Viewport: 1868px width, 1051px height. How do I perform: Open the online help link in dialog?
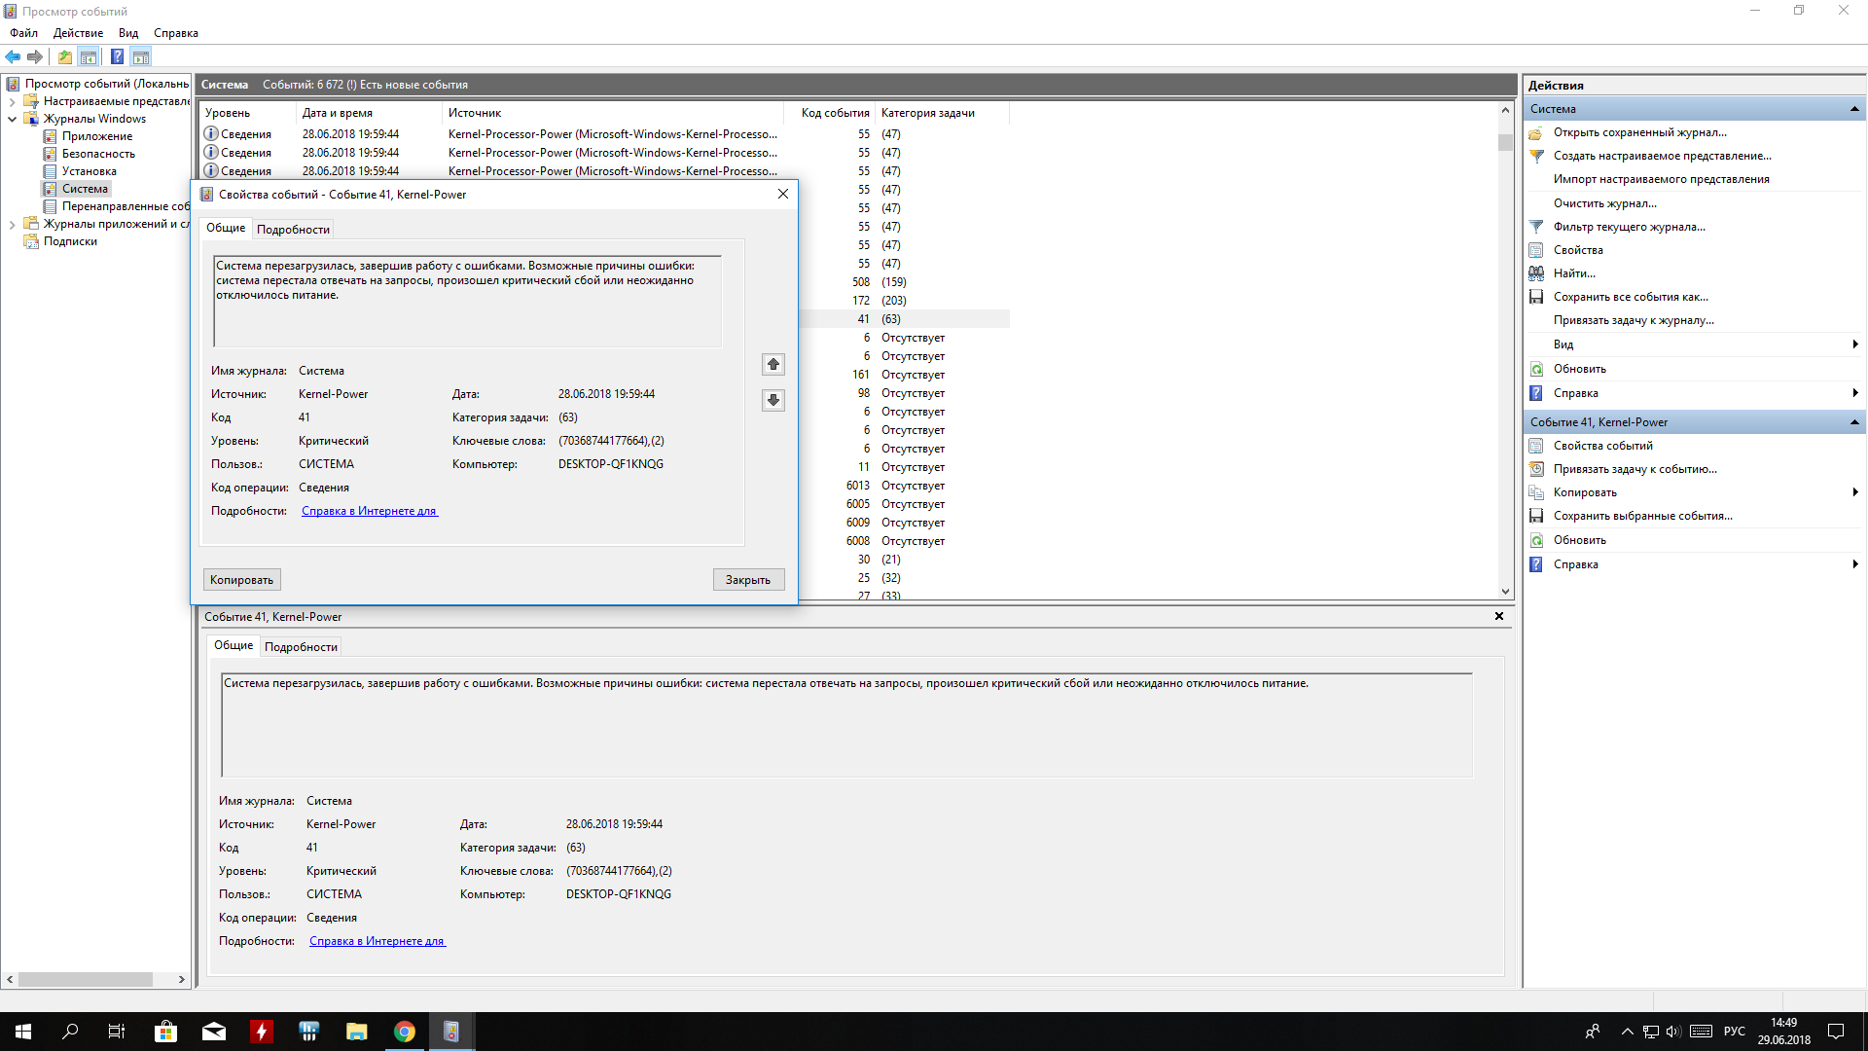370,511
